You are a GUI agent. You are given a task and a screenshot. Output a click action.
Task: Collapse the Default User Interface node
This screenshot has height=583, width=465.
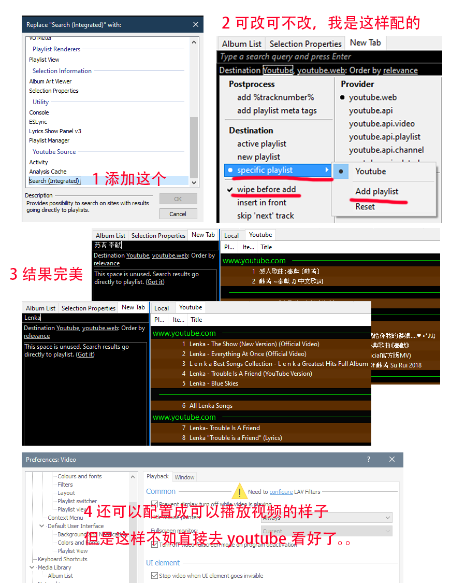point(41,525)
